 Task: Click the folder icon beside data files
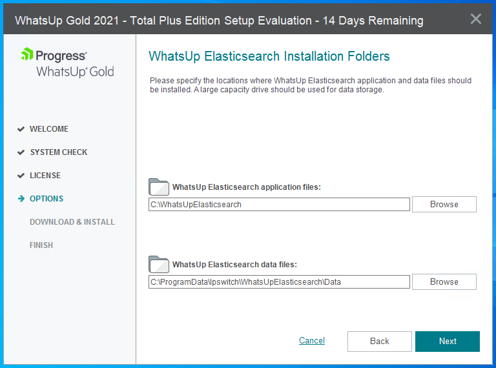pyautogui.click(x=159, y=264)
